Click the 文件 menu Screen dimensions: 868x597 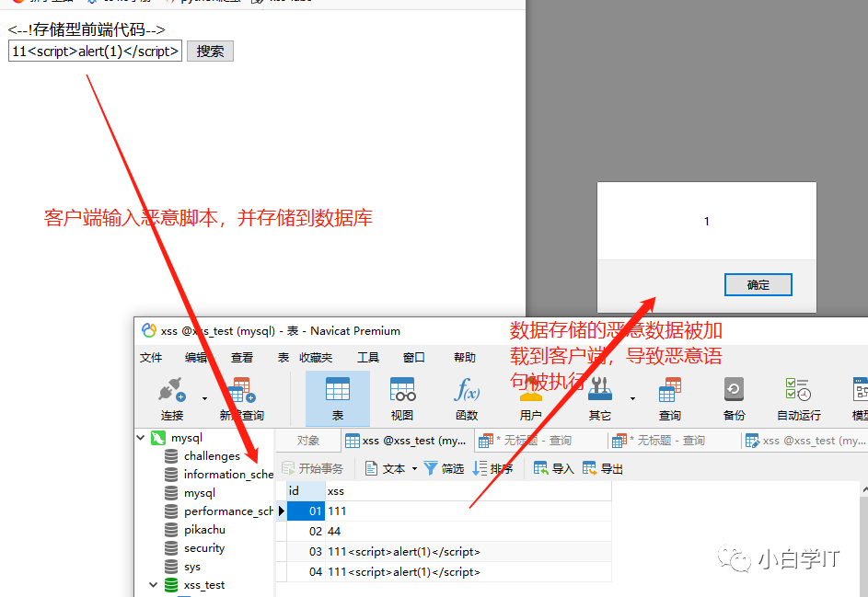pyautogui.click(x=151, y=358)
